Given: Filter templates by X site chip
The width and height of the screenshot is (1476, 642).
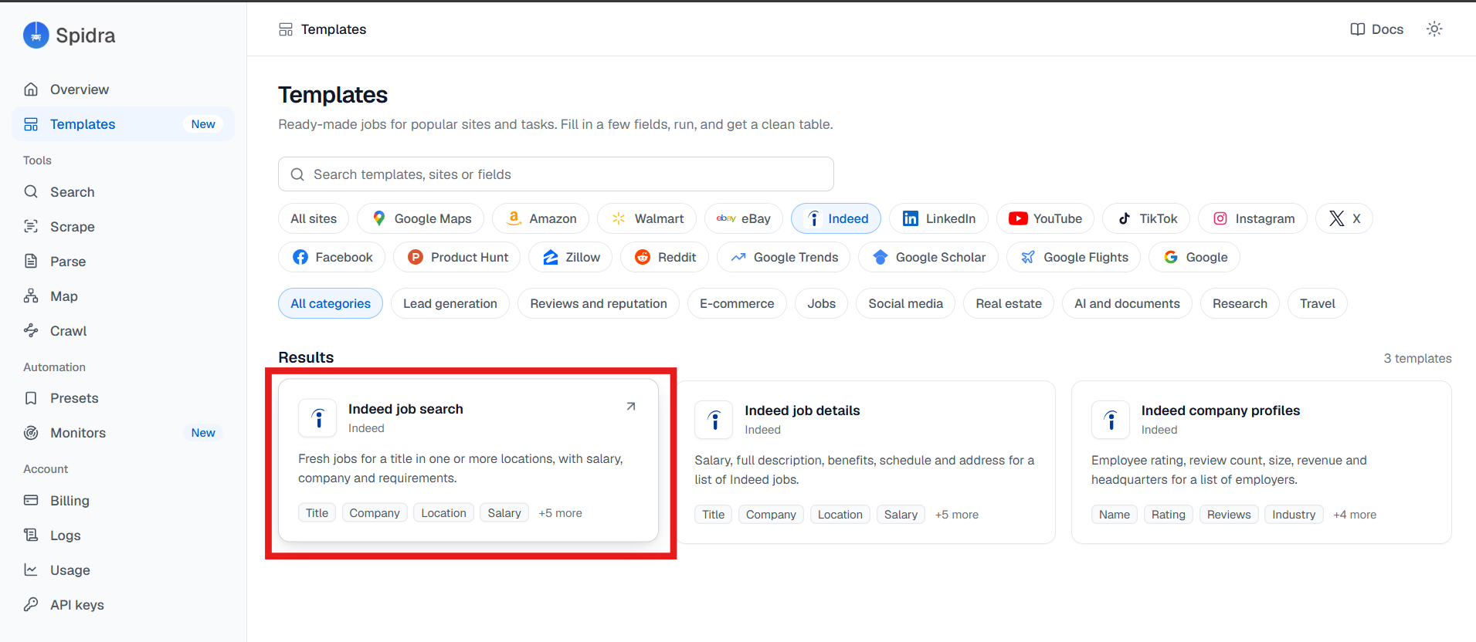Looking at the screenshot, I should 1345,219.
